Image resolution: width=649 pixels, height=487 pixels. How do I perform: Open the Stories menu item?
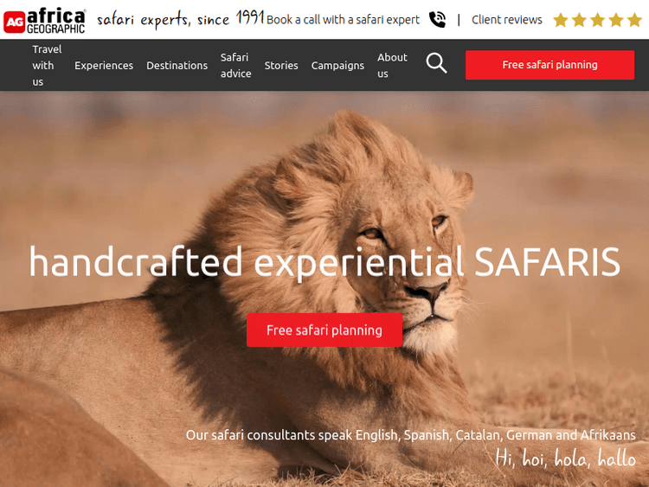pyautogui.click(x=281, y=66)
